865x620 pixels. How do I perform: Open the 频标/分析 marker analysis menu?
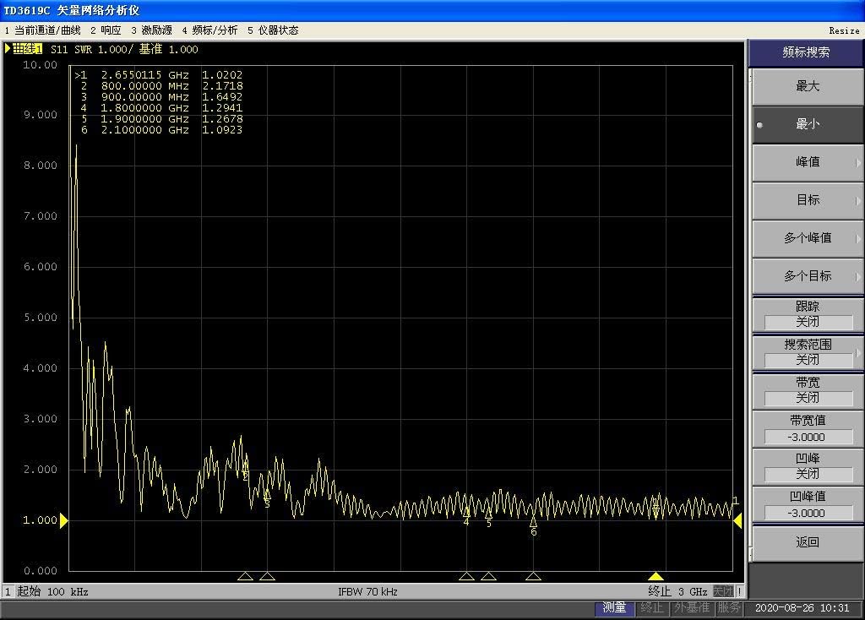point(209,30)
